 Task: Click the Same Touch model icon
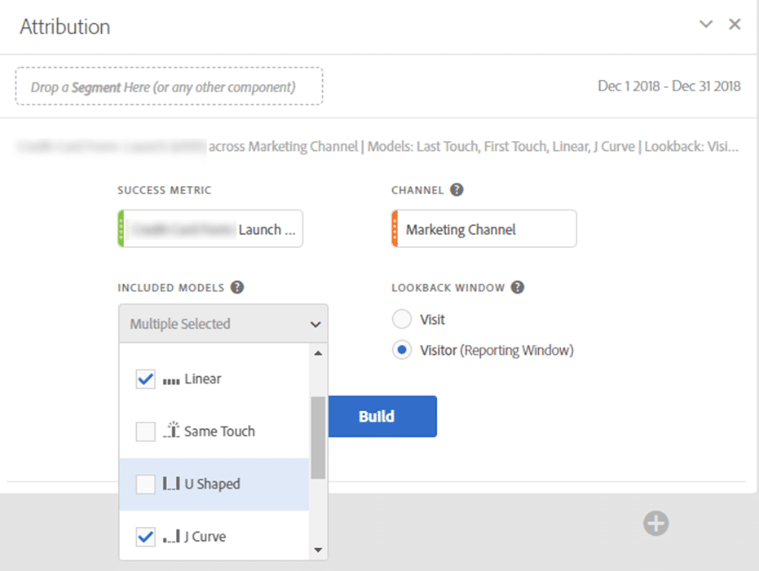point(170,431)
